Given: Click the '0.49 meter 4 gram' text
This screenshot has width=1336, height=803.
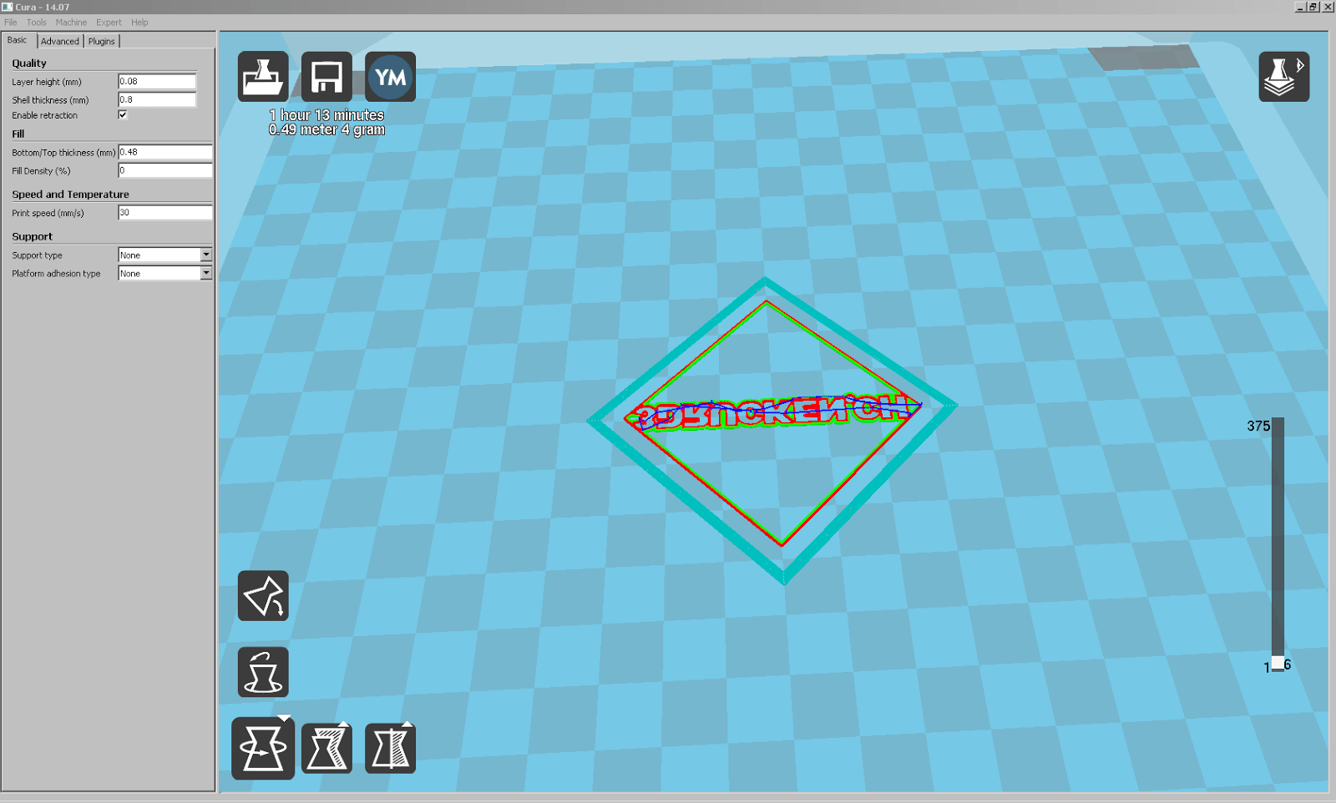Looking at the screenshot, I should pos(326,129).
